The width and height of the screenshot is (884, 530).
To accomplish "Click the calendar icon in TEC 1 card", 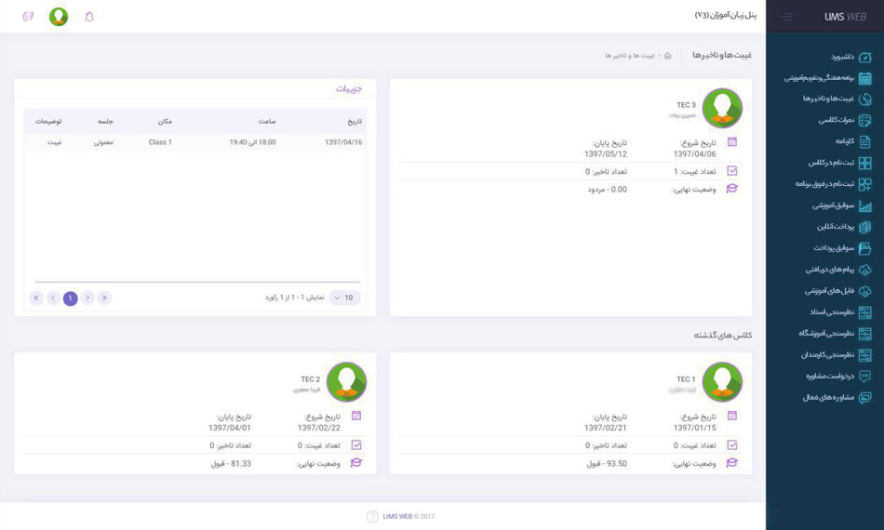I will 731,416.
